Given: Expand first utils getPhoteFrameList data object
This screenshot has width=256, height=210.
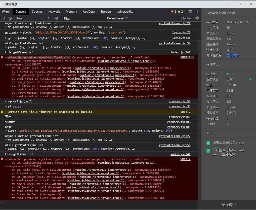Looking at the screenshot, I should tap(6, 47).
